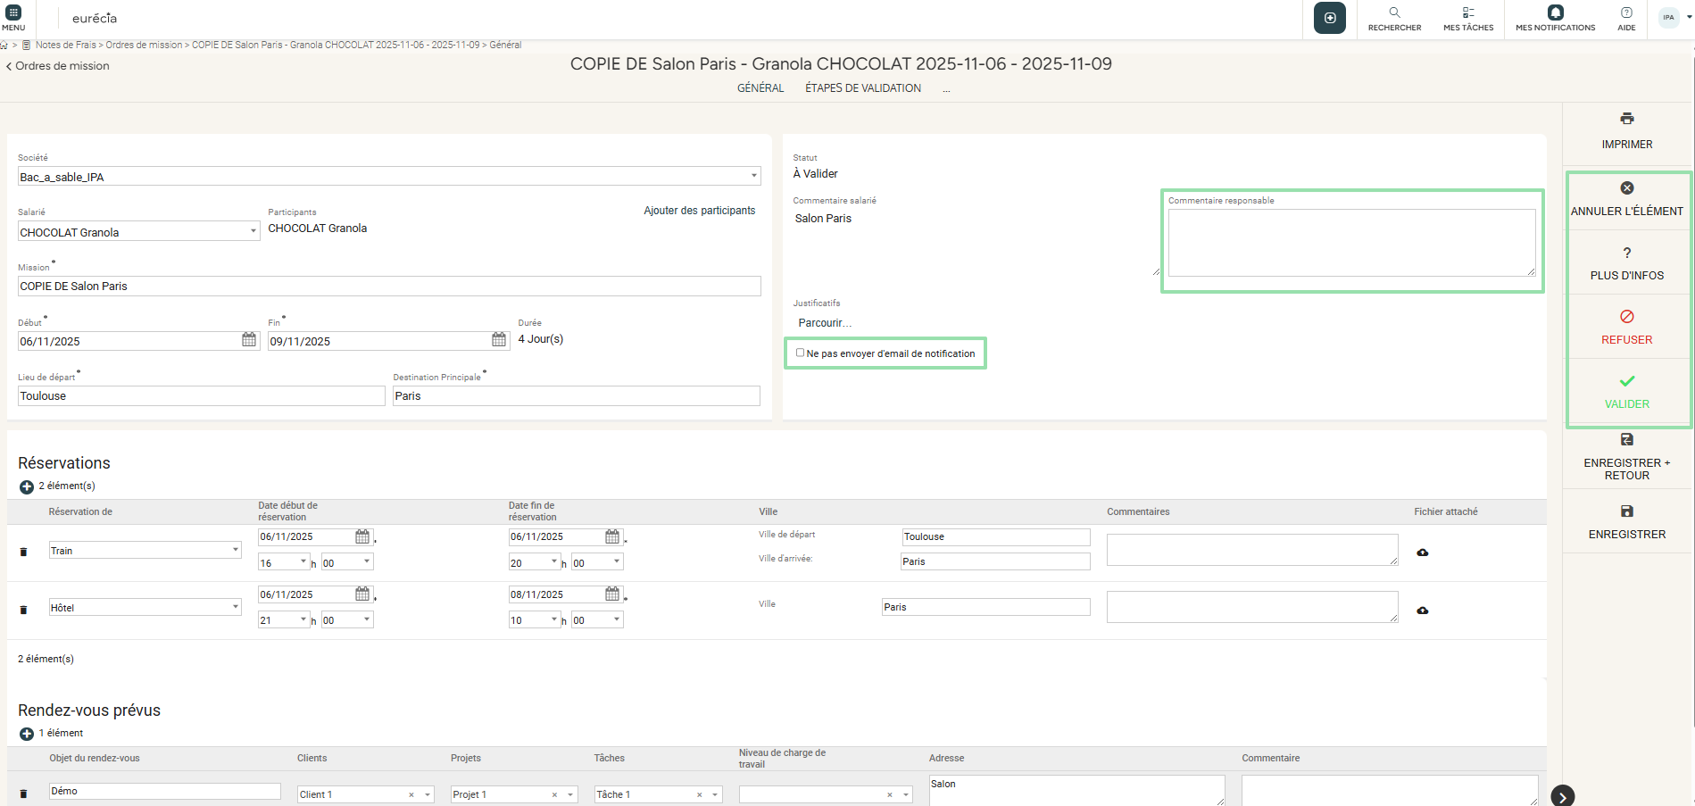Image resolution: width=1695 pixels, height=806 pixels.
Task: Select the Général tab
Action: 760,88
